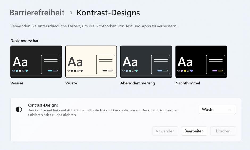Viewport: 250px width, 150px height.
Task: Click the Abenddämmerung label below the preview
Action: pos(137,83)
